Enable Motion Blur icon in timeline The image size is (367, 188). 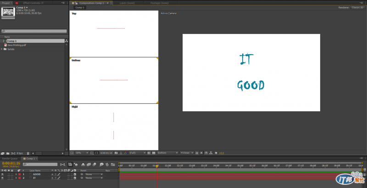pos(95,165)
